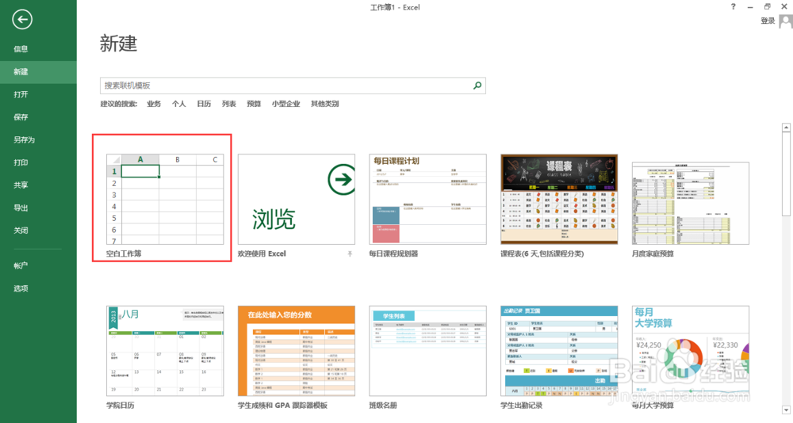
Task: Click suggested search 业务
Action: (154, 104)
